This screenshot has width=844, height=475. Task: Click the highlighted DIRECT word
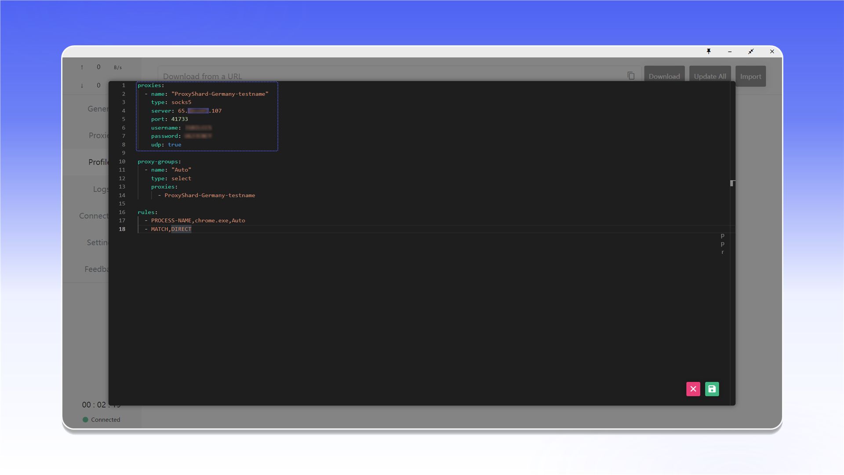pos(181,229)
